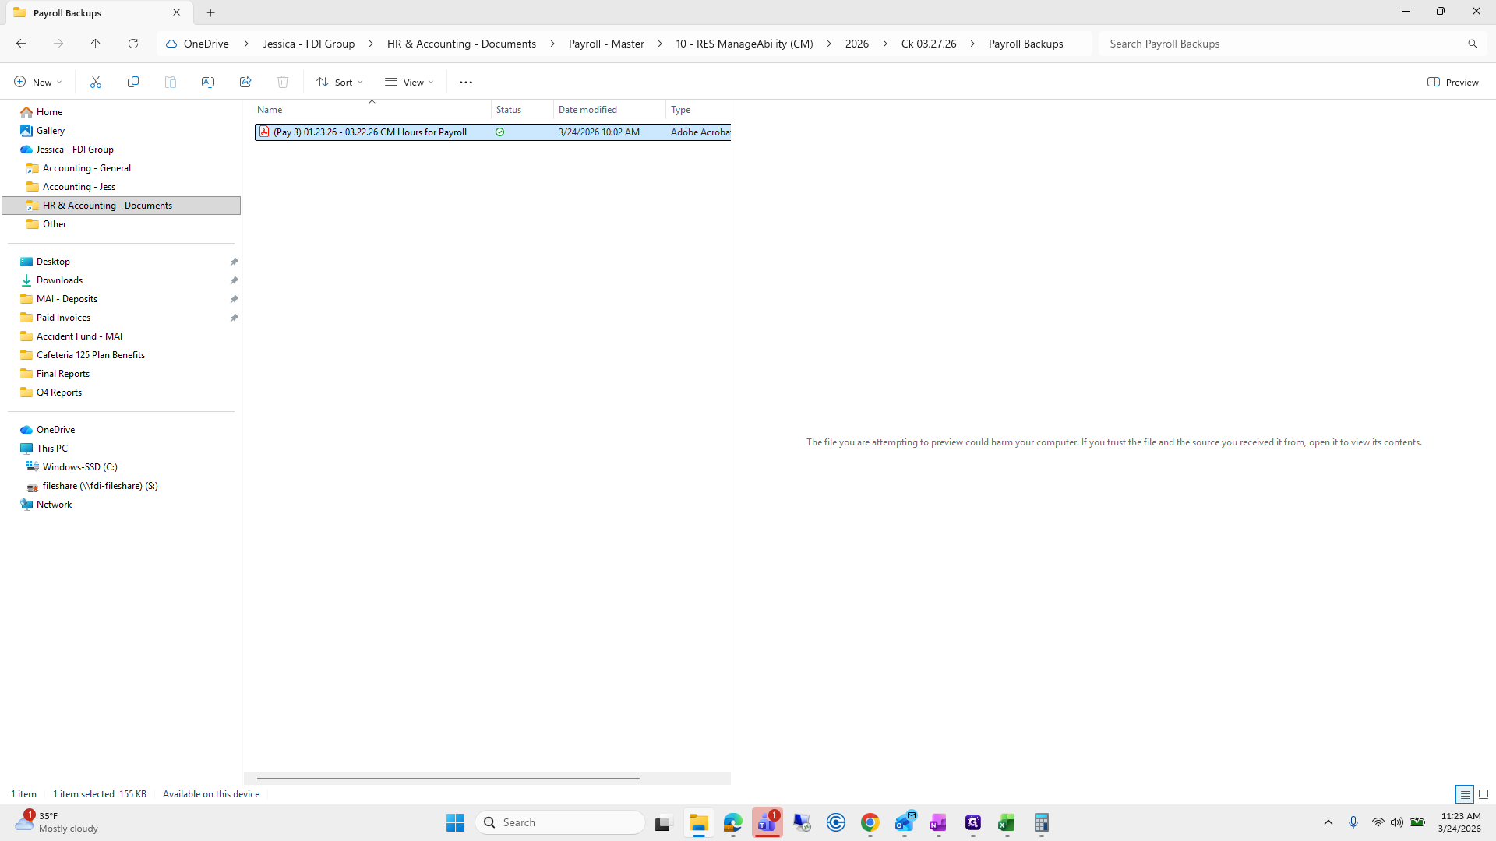The width and height of the screenshot is (1496, 841).
Task: Open the Sort options dropdown
Action: (339, 82)
